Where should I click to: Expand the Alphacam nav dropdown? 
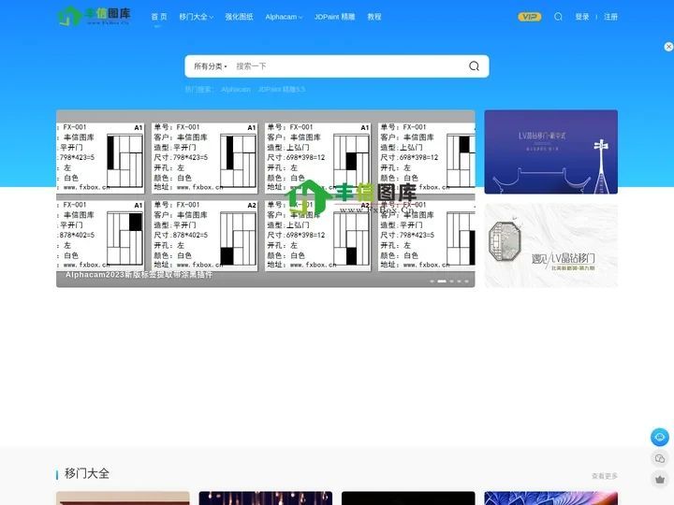pos(284,17)
